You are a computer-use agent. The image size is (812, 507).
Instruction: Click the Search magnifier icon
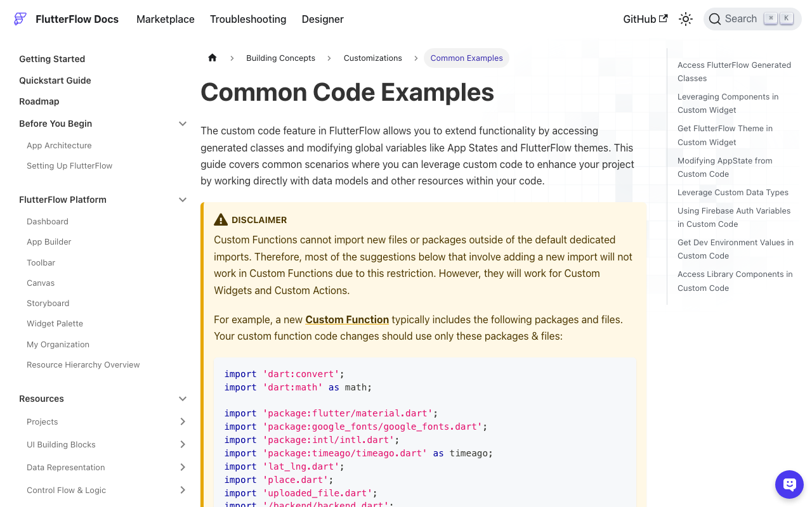715,19
